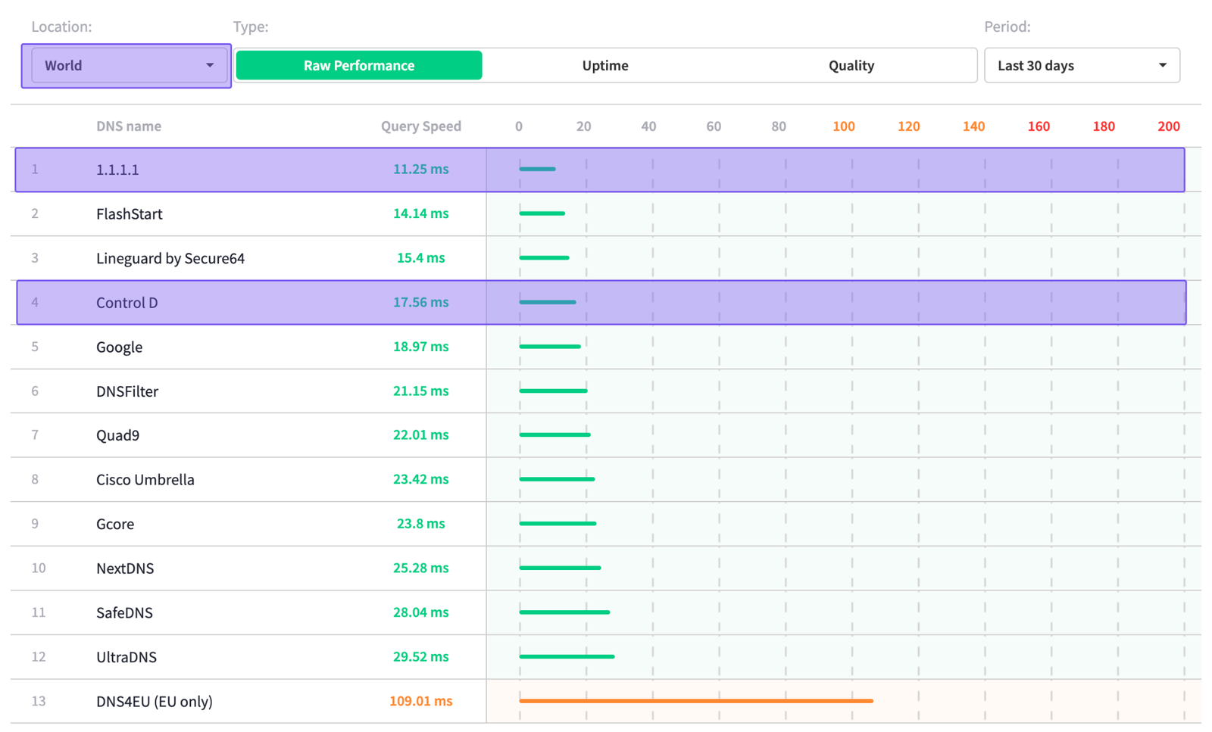The width and height of the screenshot is (1212, 732).
Task: Open the Location dropdown showing World
Action: [x=126, y=65]
